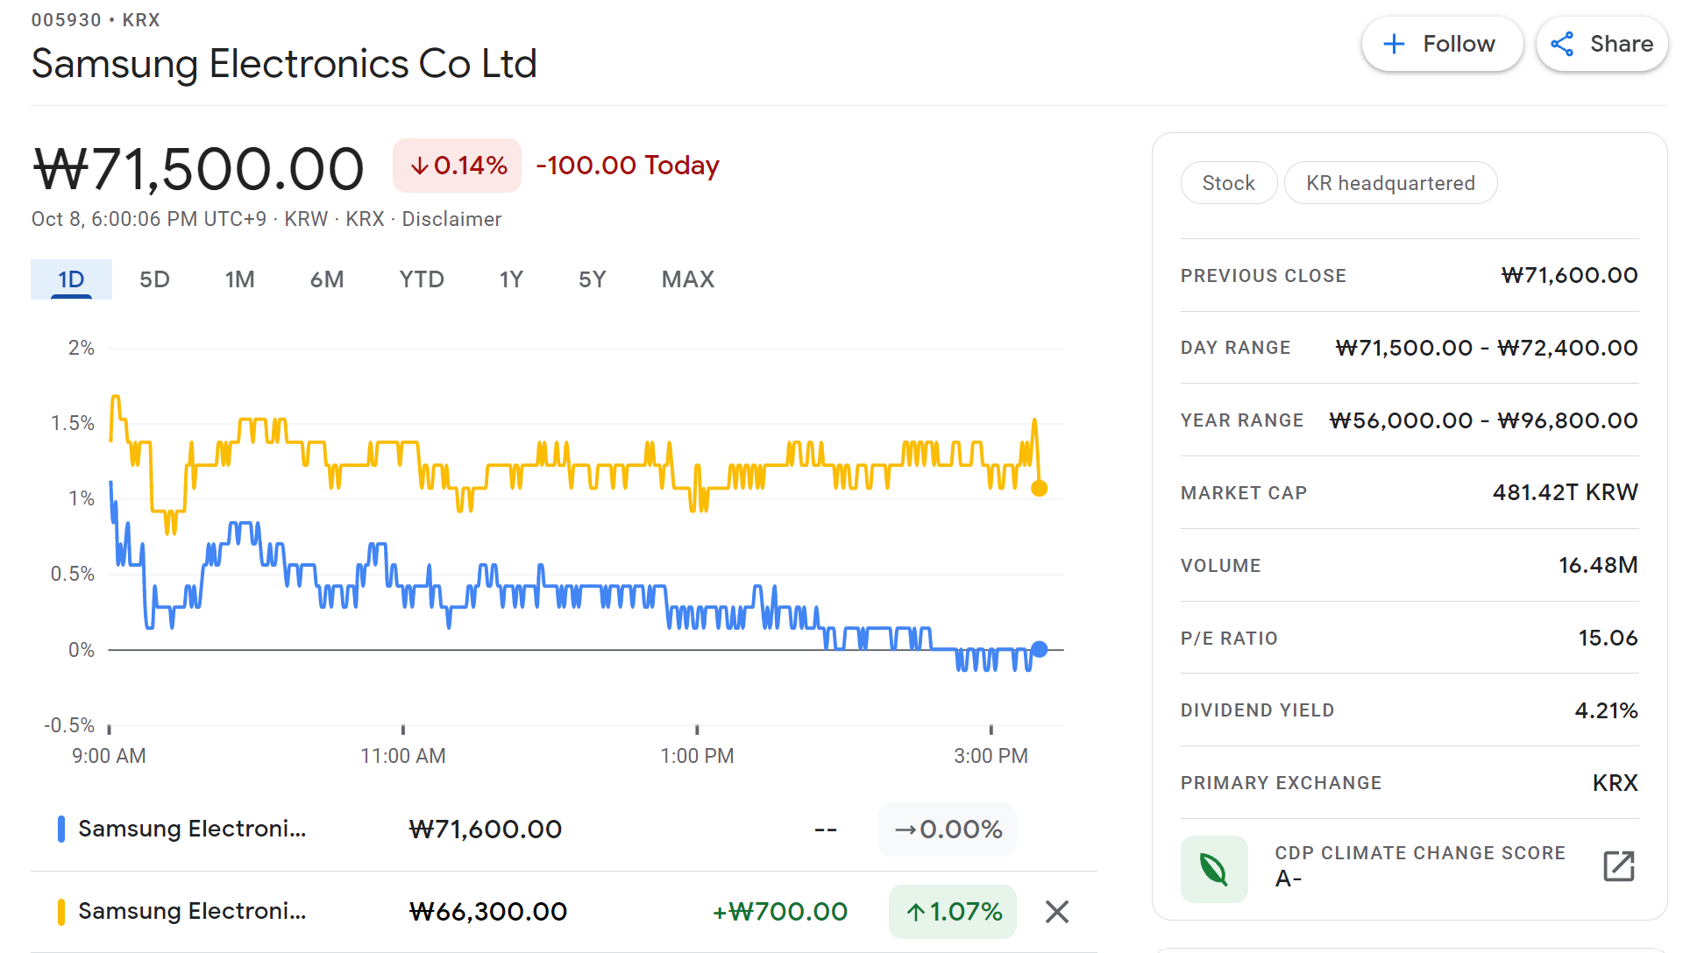Click the +₩700.00 change value
1690x953 pixels.
click(x=780, y=912)
